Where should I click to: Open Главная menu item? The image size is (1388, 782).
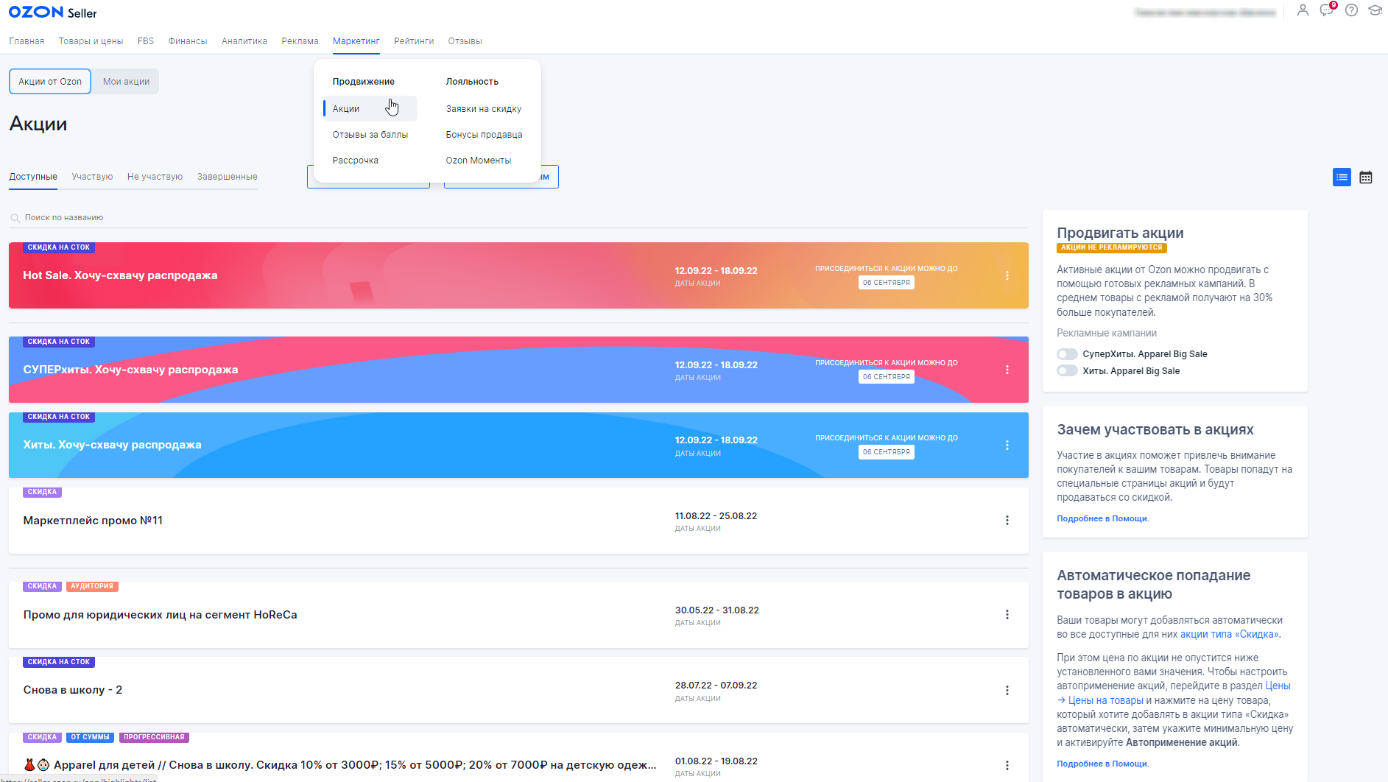tap(27, 41)
